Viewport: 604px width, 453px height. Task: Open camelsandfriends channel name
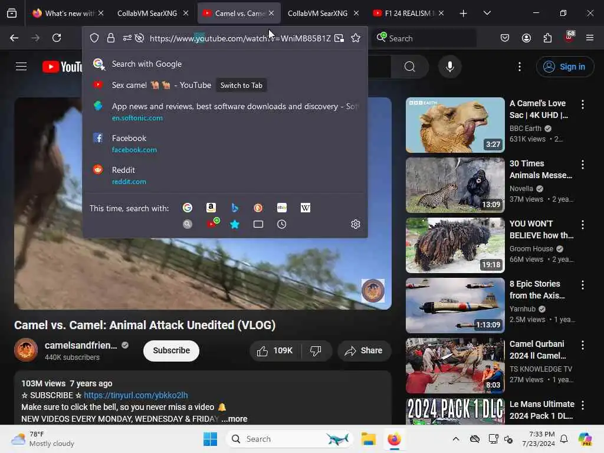[81, 346]
